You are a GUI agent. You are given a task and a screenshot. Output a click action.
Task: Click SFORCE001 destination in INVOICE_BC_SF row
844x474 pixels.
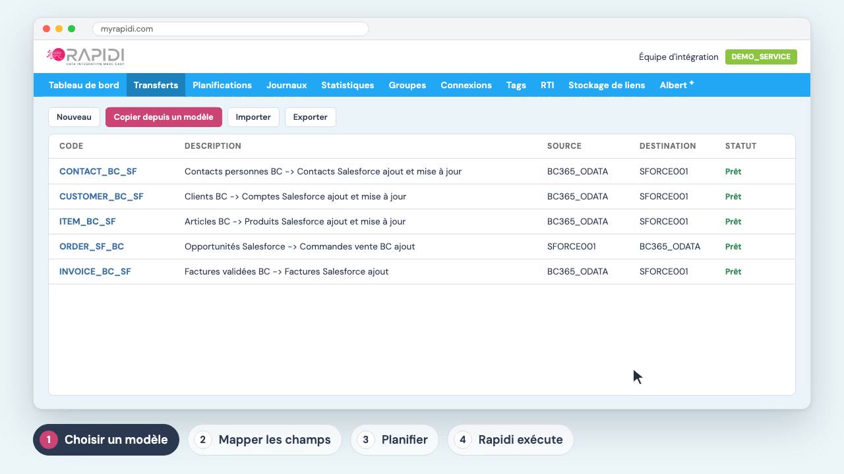coord(664,271)
